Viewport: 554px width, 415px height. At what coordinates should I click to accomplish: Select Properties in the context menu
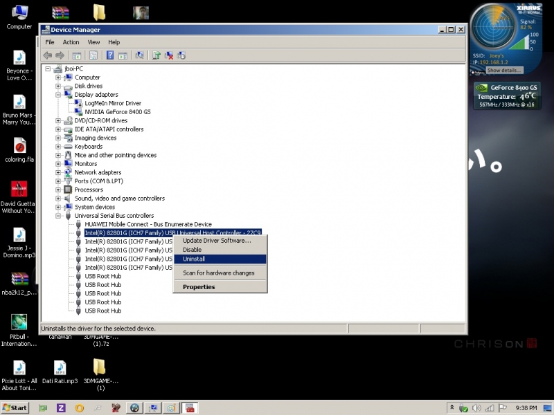click(x=199, y=287)
